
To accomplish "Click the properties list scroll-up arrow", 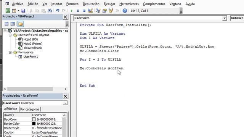I will tap(64, 115).
